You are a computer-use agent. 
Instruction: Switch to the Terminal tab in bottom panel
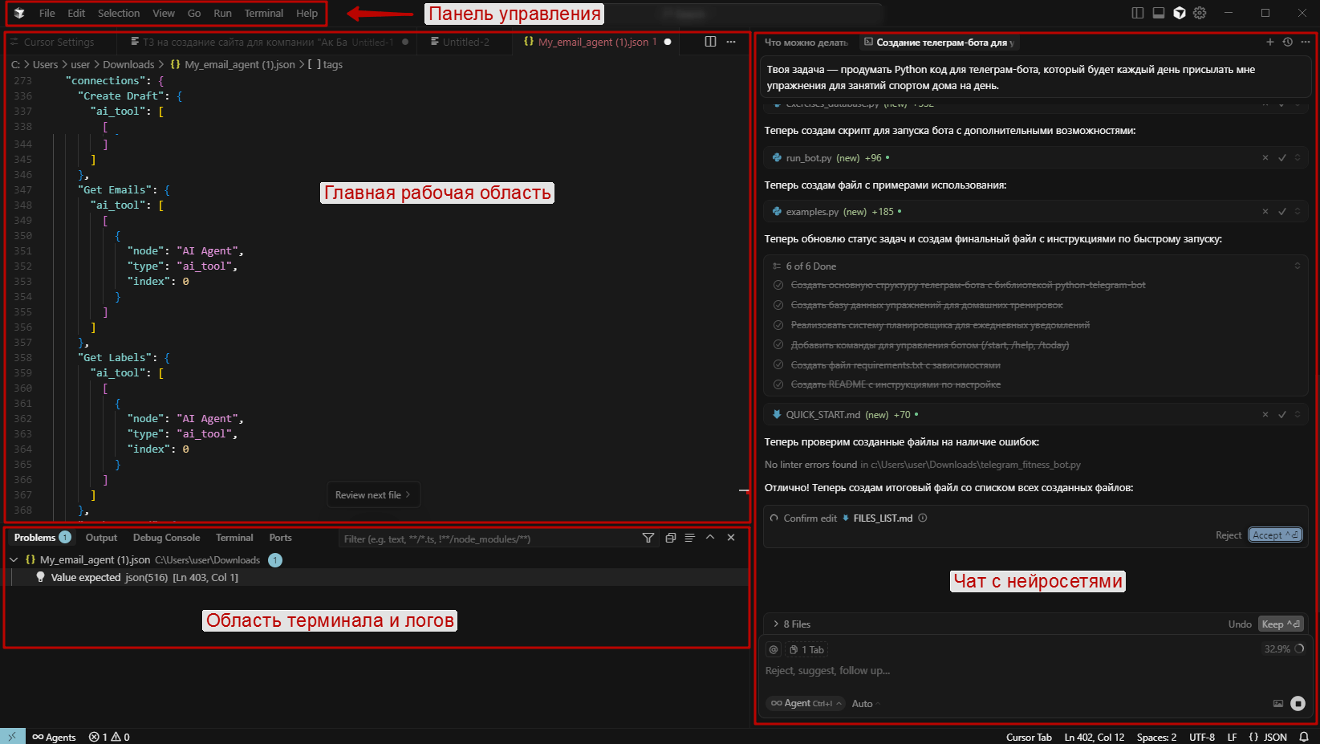coord(234,538)
